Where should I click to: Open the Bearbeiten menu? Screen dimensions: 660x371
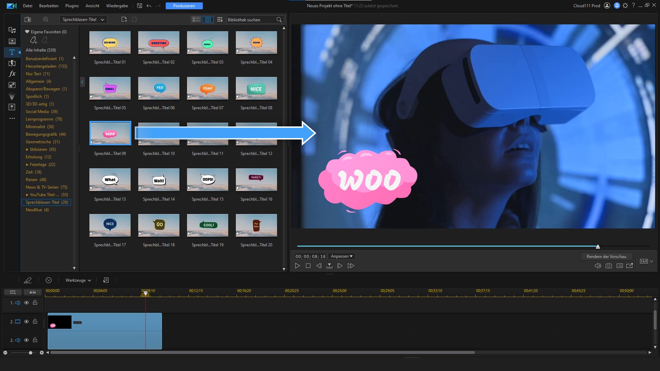click(x=49, y=5)
